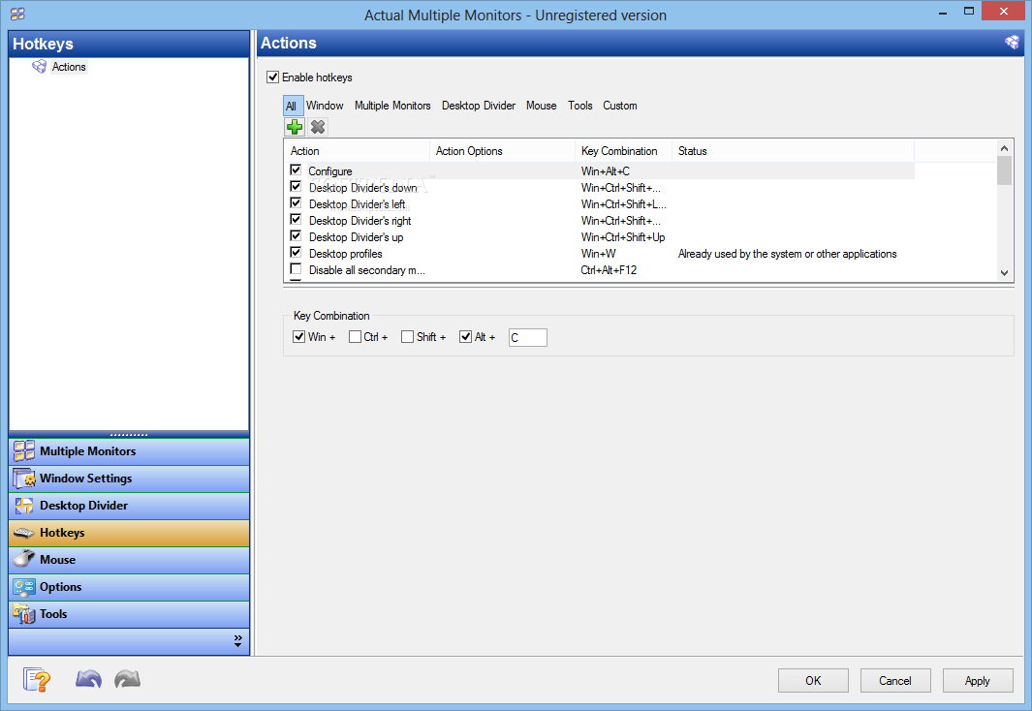1032x711 pixels.
Task: Toggle the Alt + modifier checkbox
Action: click(465, 337)
